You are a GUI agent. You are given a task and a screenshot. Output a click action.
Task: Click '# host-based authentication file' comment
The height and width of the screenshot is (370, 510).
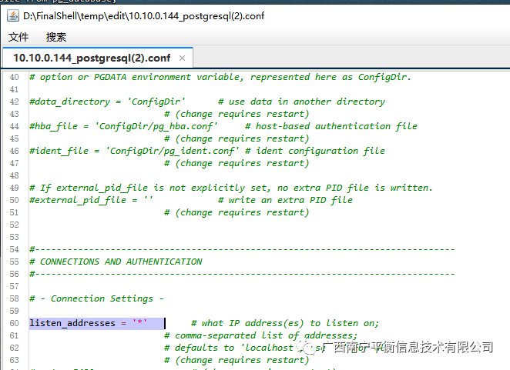(331, 126)
